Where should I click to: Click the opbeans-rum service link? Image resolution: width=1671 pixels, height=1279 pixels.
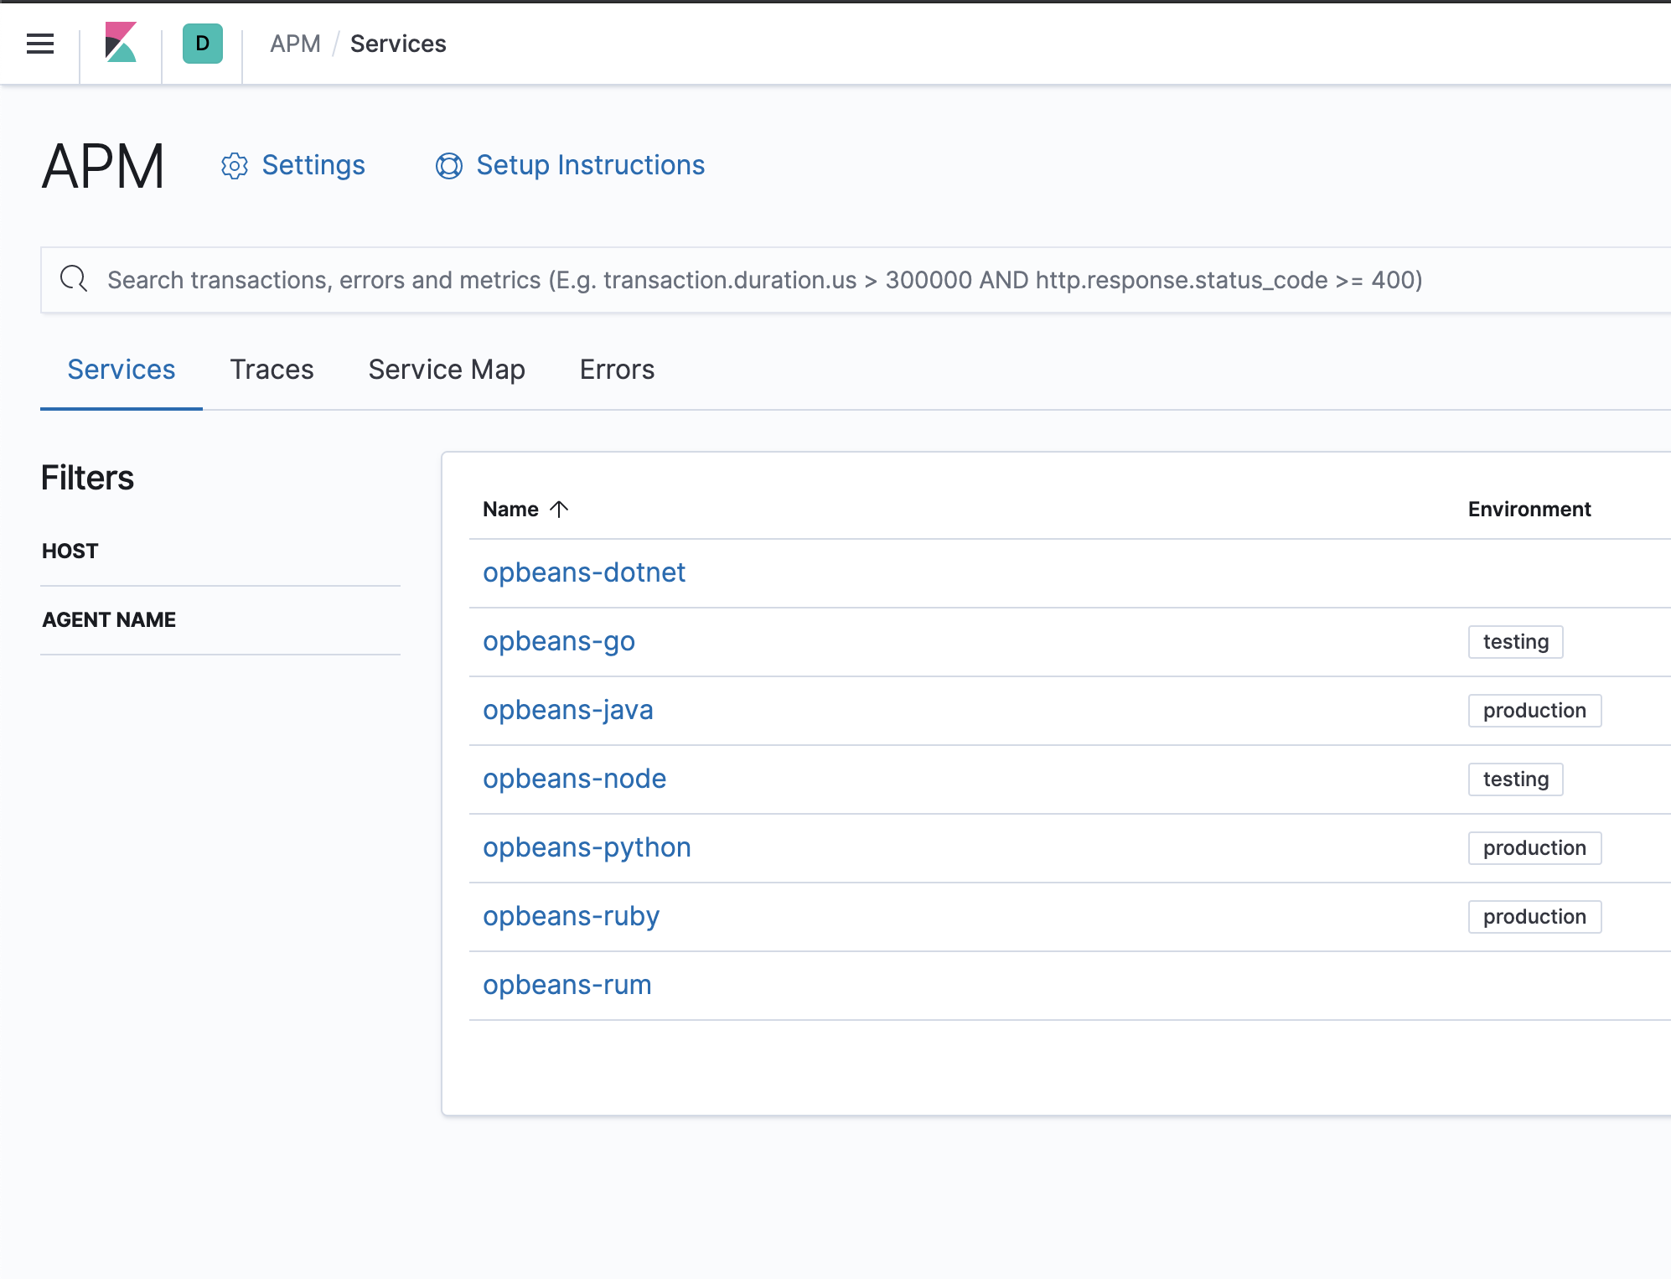567,985
